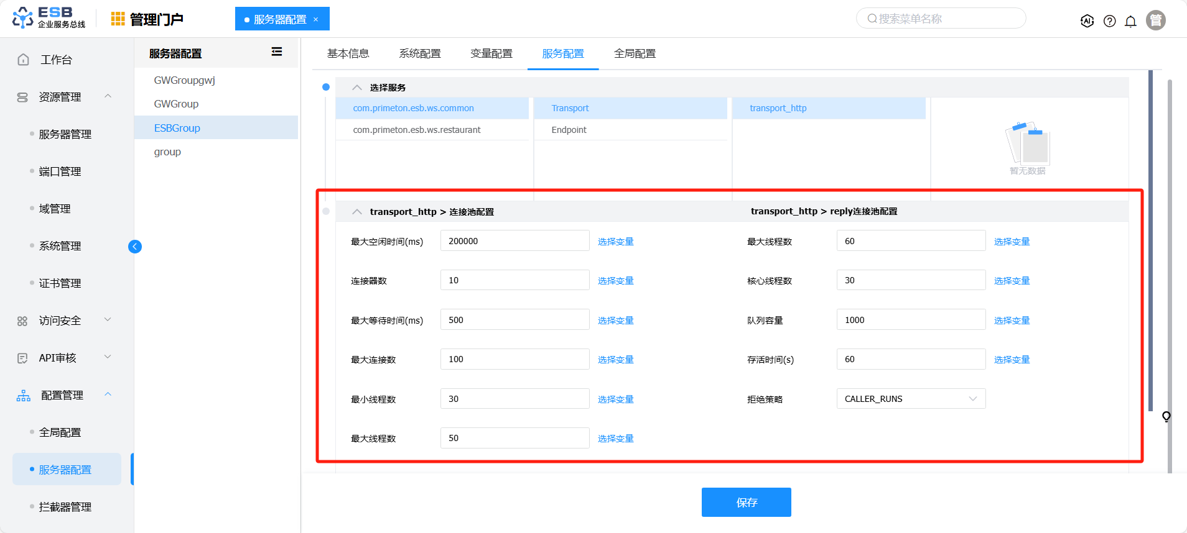Open the 拒绝策略 CALLER_RUNS dropdown
1187x533 pixels.
click(x=910, y=399)
